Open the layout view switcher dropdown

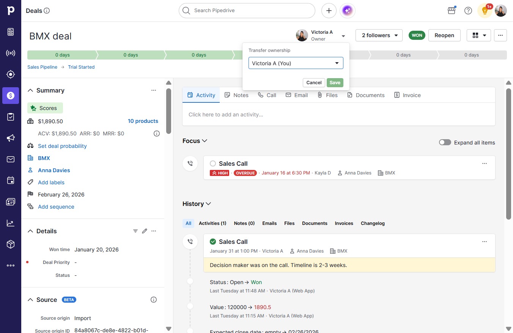point(479,35)
